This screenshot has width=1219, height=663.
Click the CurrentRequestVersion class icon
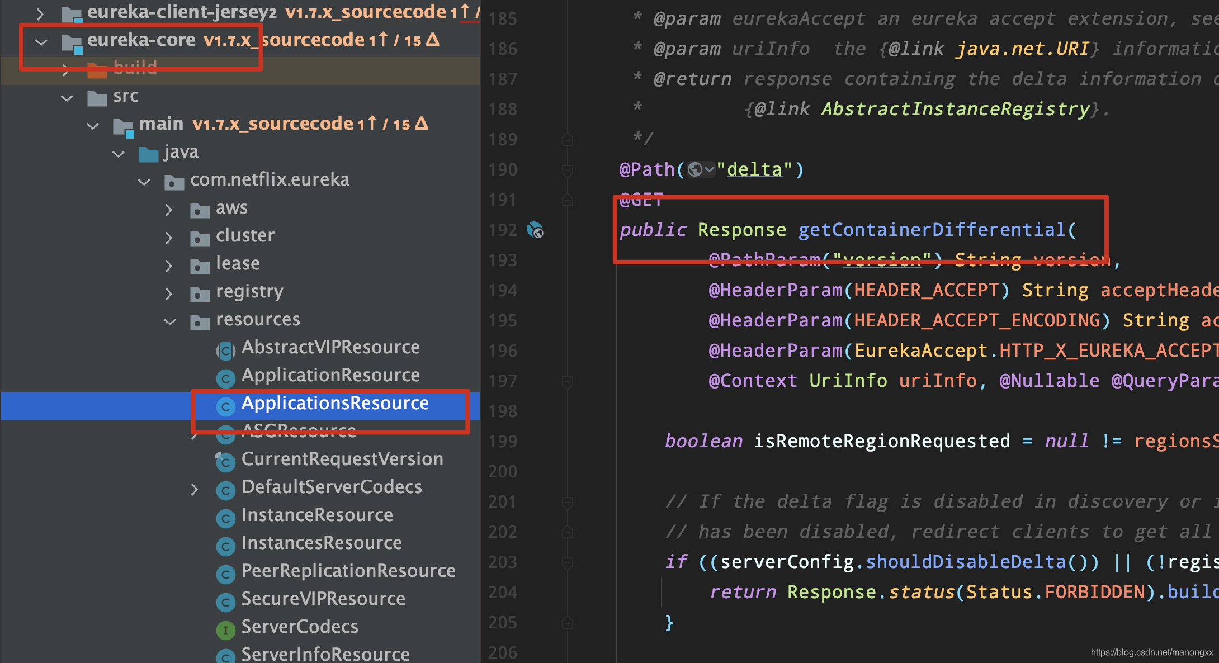[x=225, y=461]
